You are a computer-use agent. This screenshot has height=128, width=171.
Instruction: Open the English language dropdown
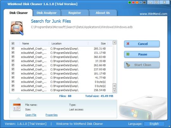pyautogui.click(x=154, y=124)
